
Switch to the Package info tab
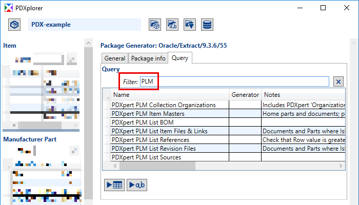148,58
